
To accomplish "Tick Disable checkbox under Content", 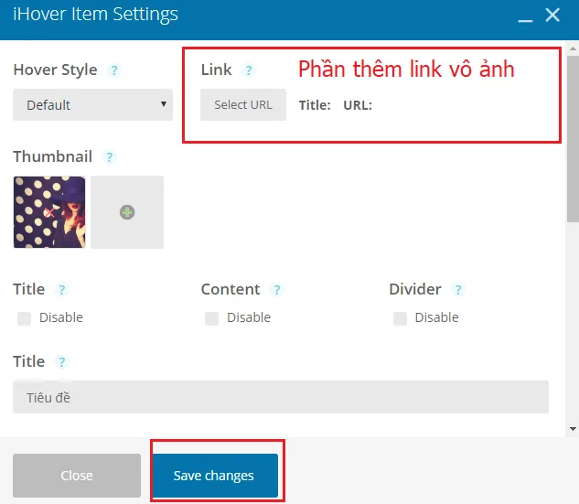I will click(212, 318).
